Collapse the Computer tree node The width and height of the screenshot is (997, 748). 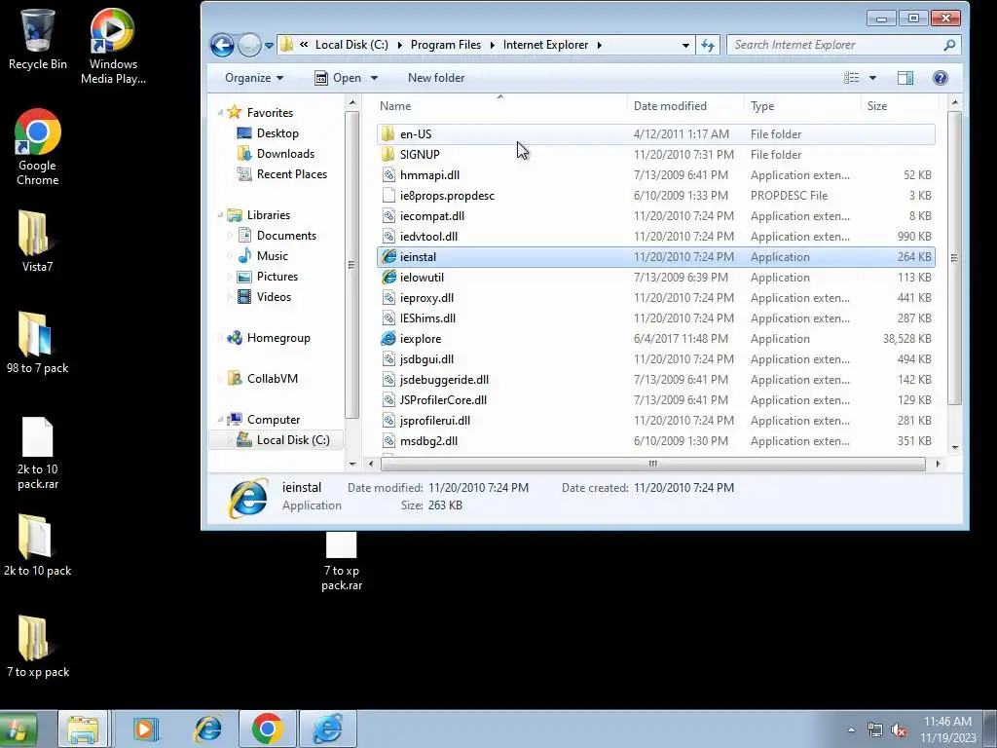pyautogui.click(x=221, y=420)
